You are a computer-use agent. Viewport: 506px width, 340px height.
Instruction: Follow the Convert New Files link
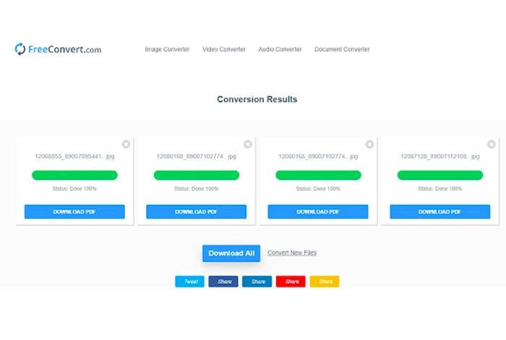pyautogui.click(x=292, y=252)
